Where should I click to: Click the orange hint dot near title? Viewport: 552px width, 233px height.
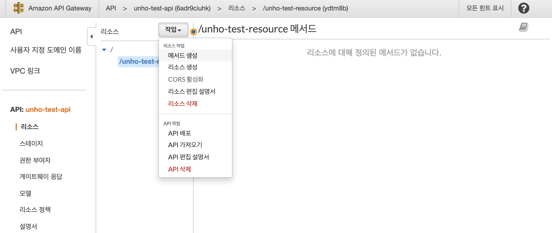point(194,32)
